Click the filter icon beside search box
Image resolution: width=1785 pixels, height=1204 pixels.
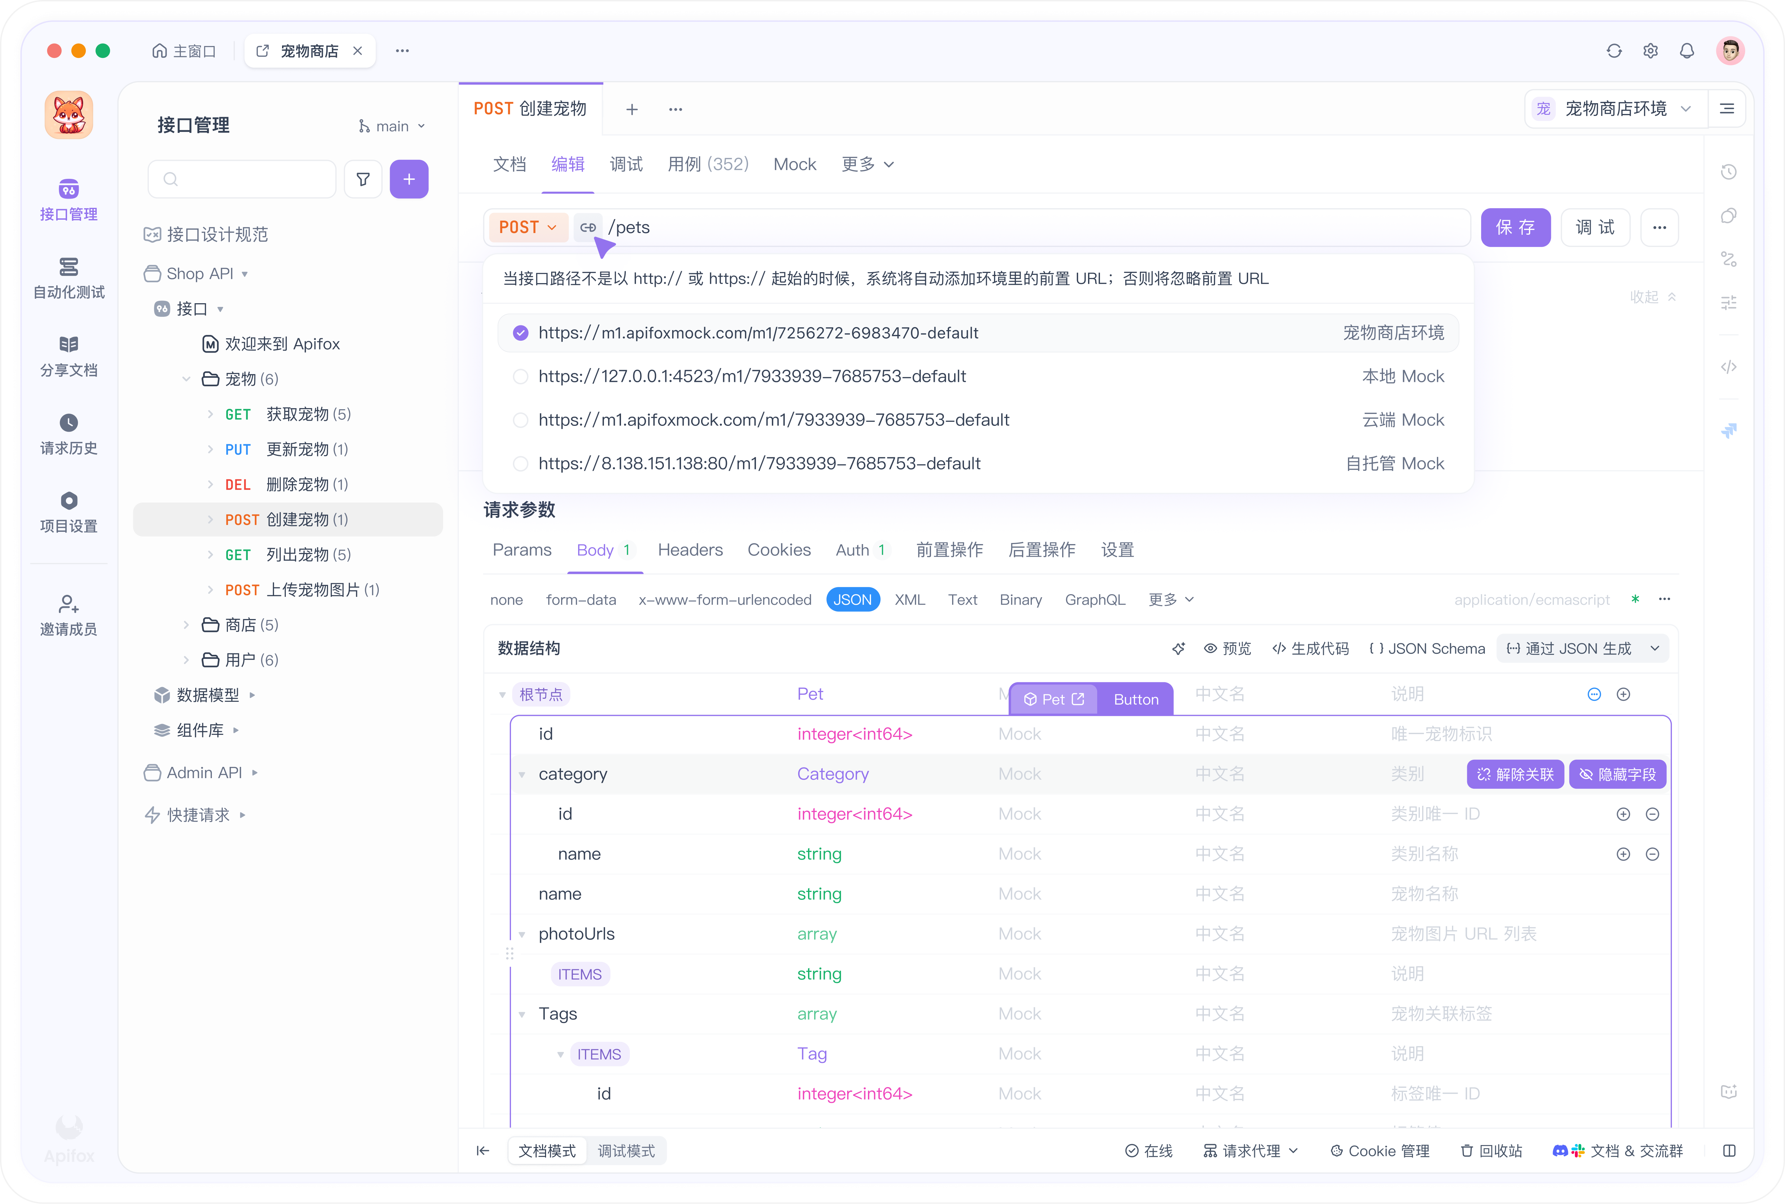pyautogui.click(x=363, y=179)
